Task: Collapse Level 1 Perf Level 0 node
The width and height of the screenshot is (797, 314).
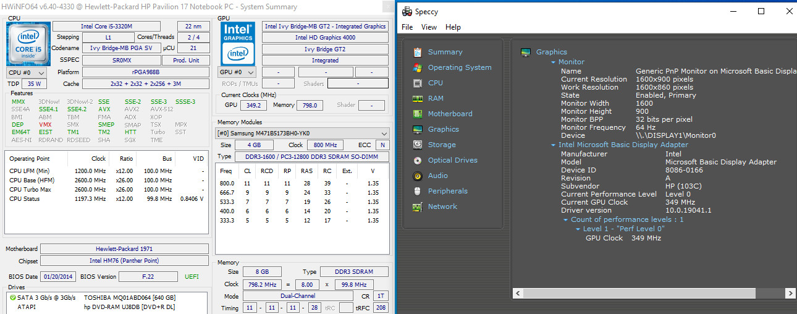Action: point(578,229)
